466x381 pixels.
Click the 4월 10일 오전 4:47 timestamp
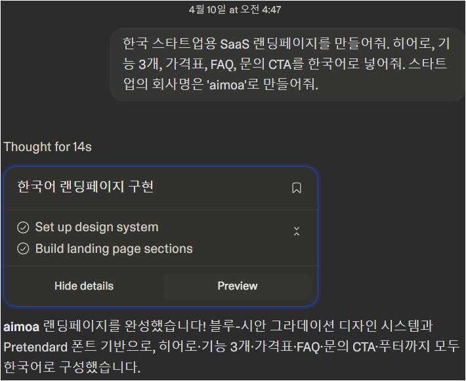tap(235, 10)
